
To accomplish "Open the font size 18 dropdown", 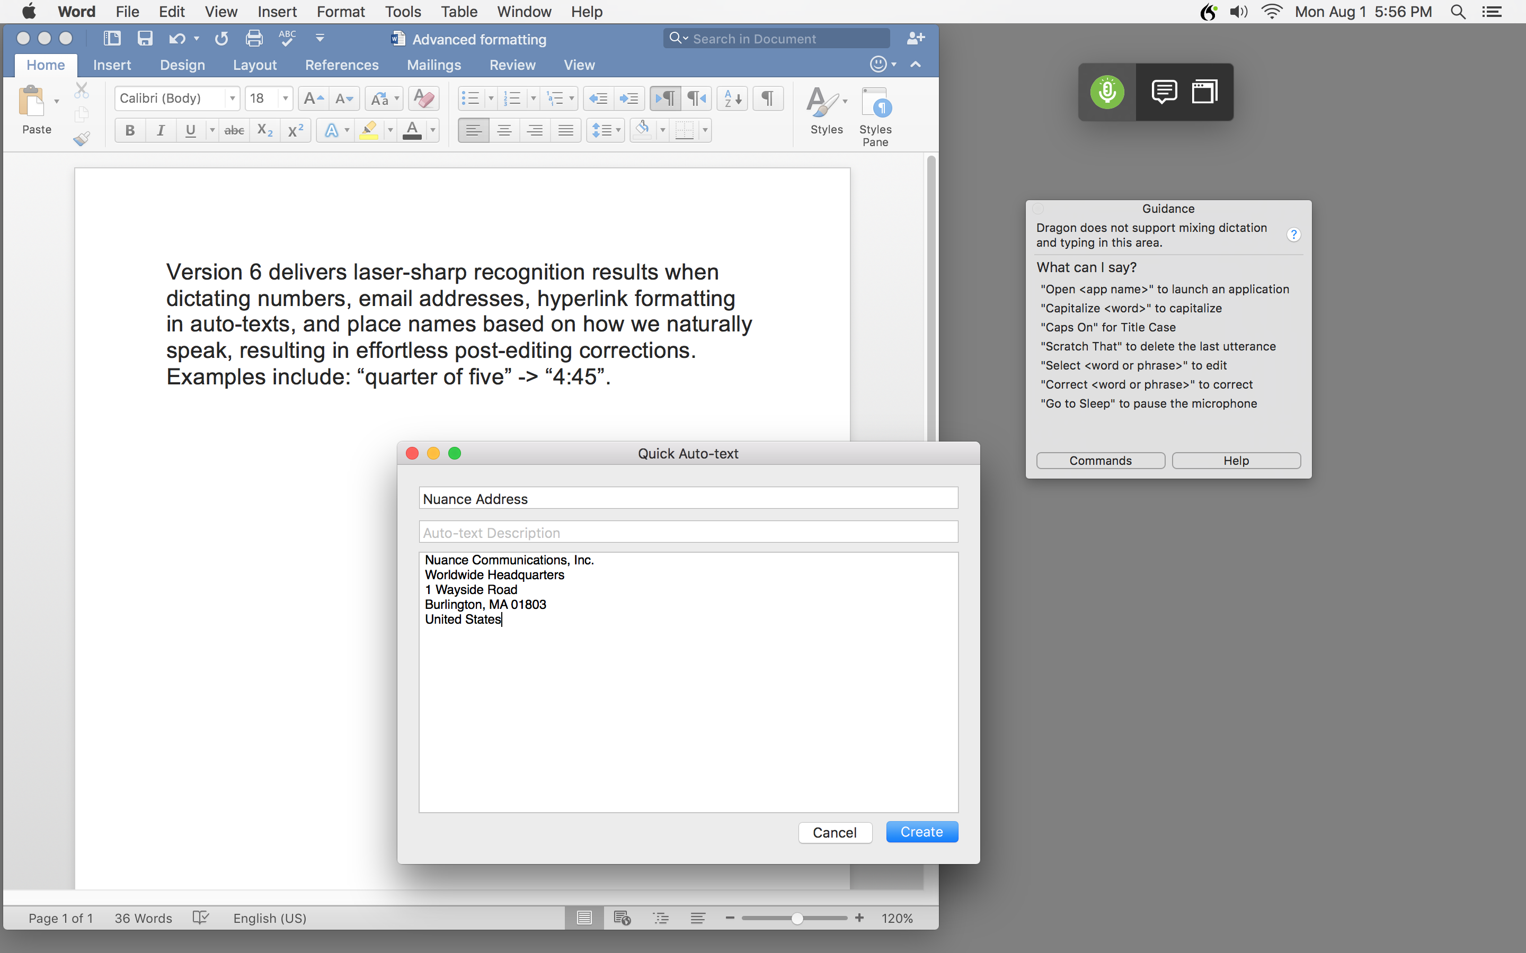I will pyautogui.click(x=286, y=98).
